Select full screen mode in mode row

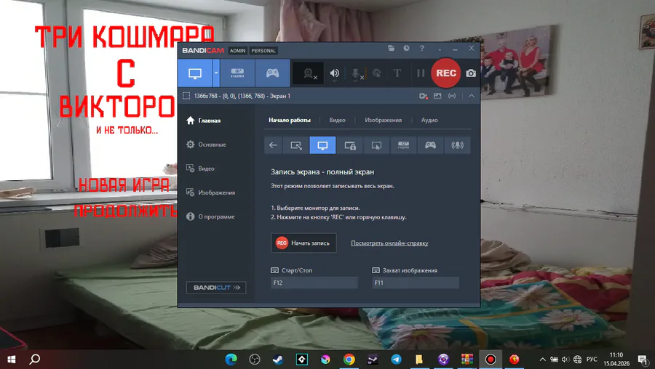(x=322, y=145)
